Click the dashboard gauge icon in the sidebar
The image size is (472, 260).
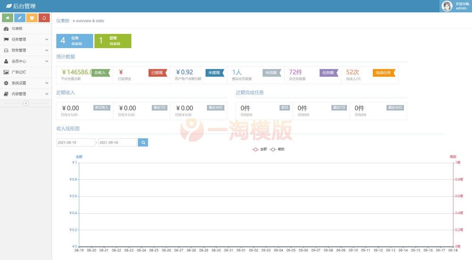click(6, 29)
